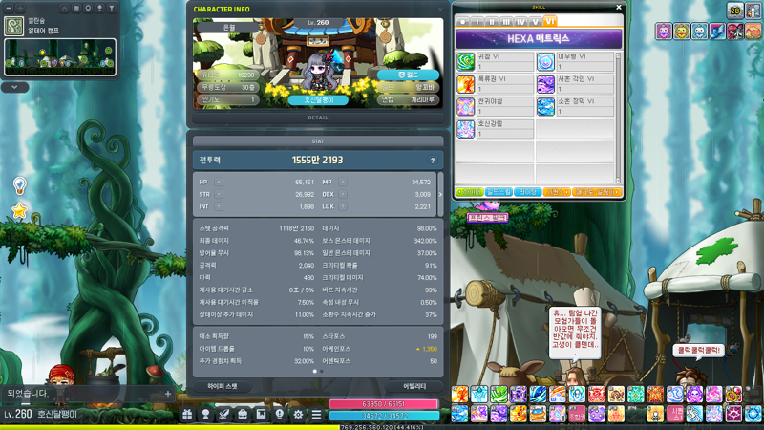Open the sword menu icon in bottom bar
Image resolution: width=764 pixels, height=430 pixels.
[224, 415]
